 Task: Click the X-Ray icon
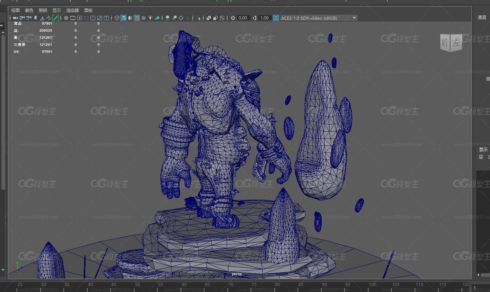pos(209,18)
